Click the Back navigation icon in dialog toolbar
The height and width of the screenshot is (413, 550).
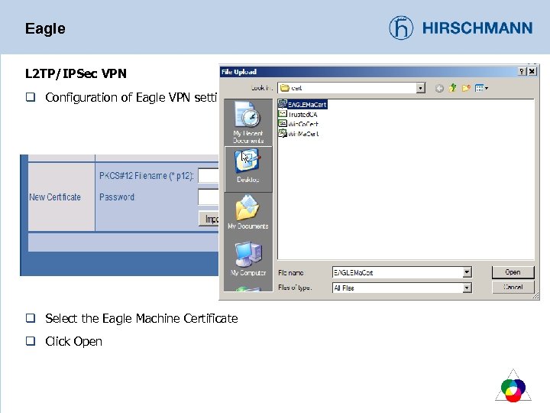[439, 88]
